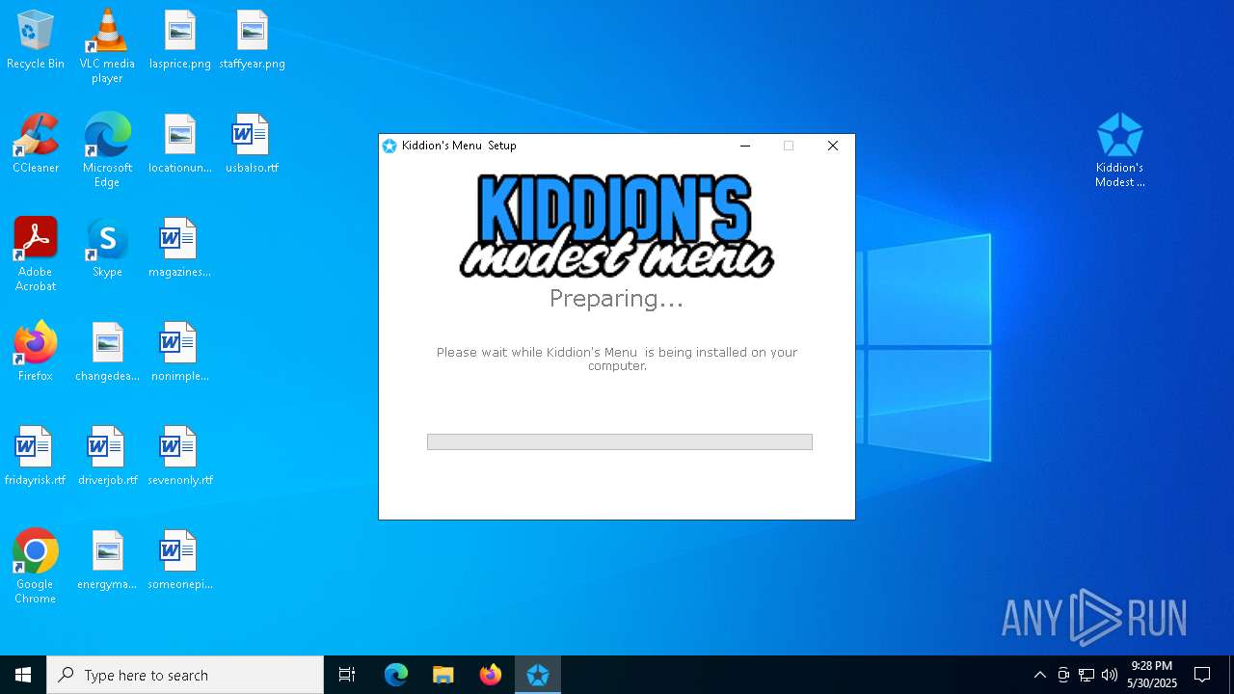The image size is (1234, 694).
Task: Select the staffyear.png file
Action: tap(252, 40)
